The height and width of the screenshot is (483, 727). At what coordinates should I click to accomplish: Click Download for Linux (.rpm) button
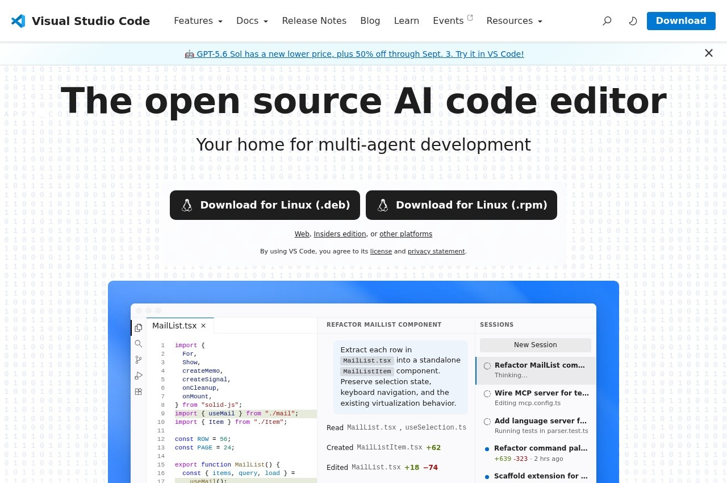click(461, 205)
